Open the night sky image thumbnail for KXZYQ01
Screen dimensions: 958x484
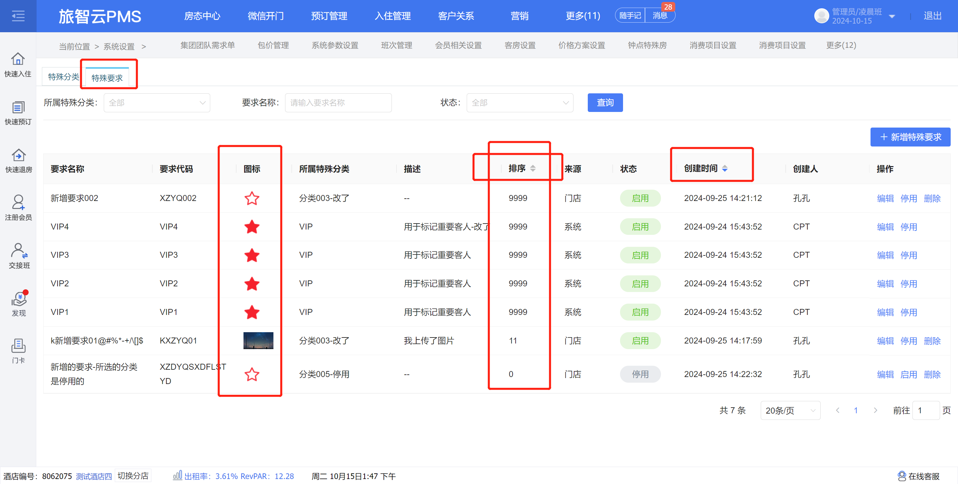pos(258,340)
